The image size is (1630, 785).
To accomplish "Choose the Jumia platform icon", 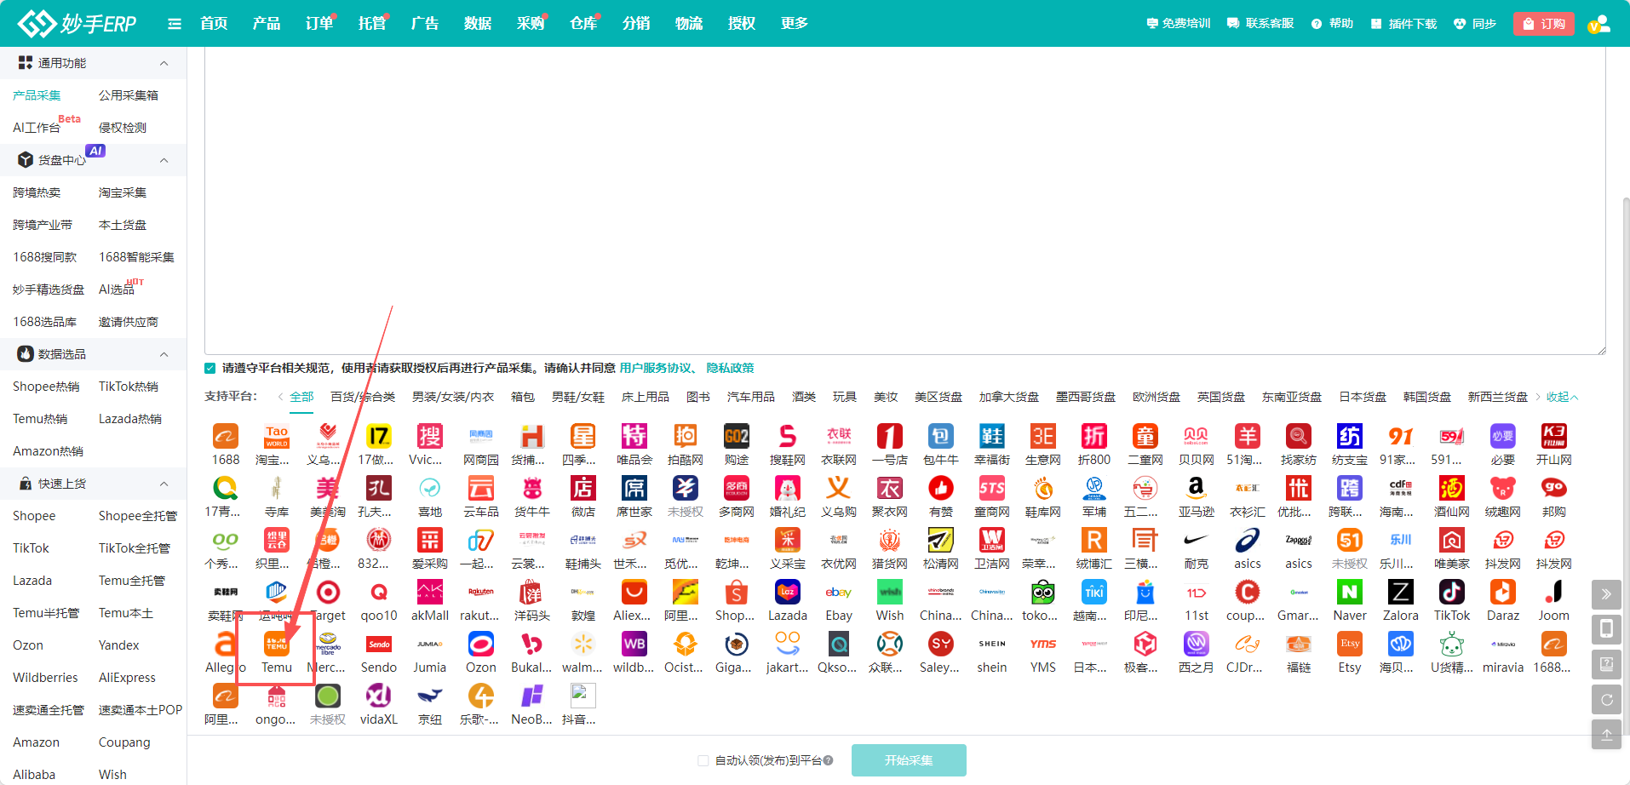I will [430, 645].
